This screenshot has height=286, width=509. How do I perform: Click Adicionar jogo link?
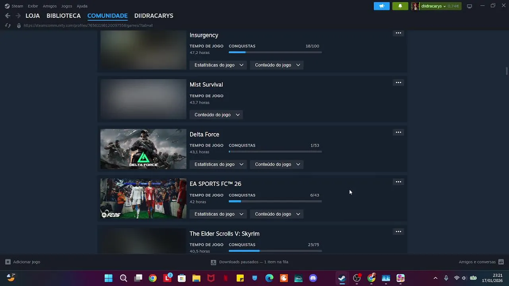click(x=27, y=262)
